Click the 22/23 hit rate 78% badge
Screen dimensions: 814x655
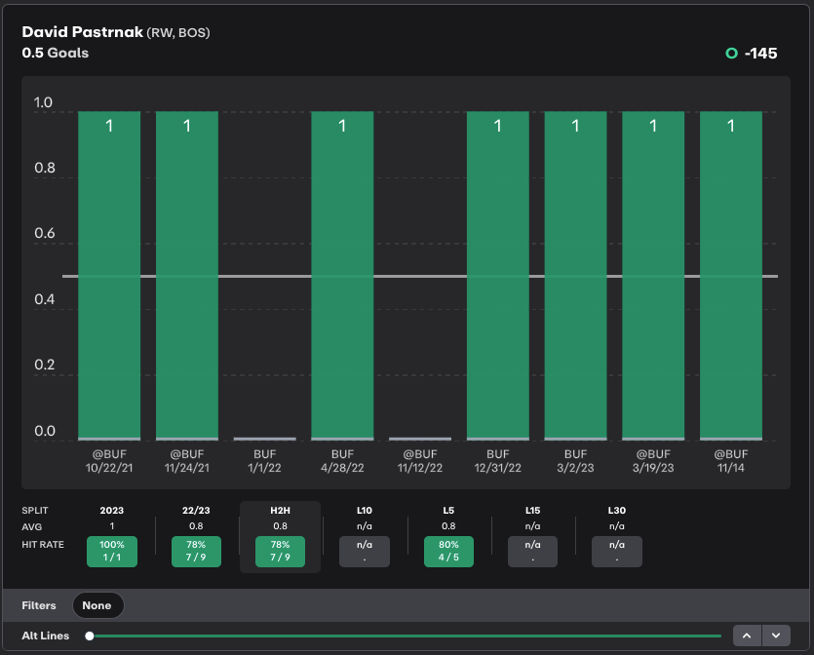pos(196,551)
